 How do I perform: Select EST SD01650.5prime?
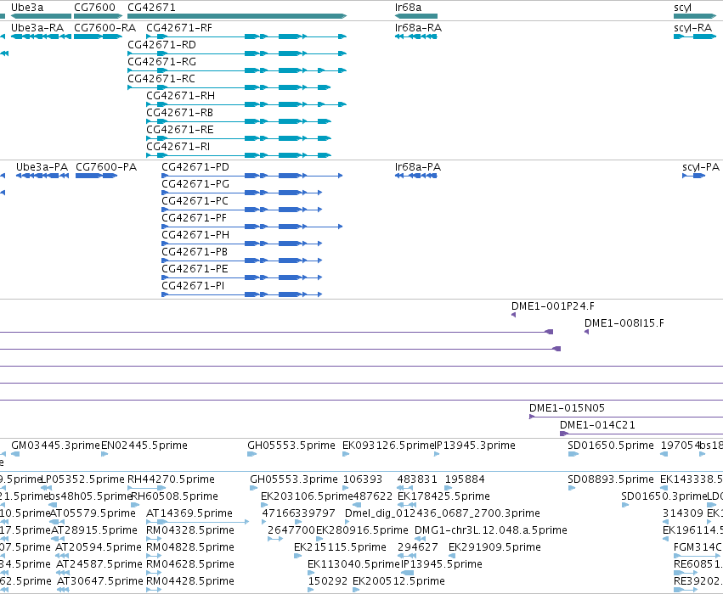[611, 445]
